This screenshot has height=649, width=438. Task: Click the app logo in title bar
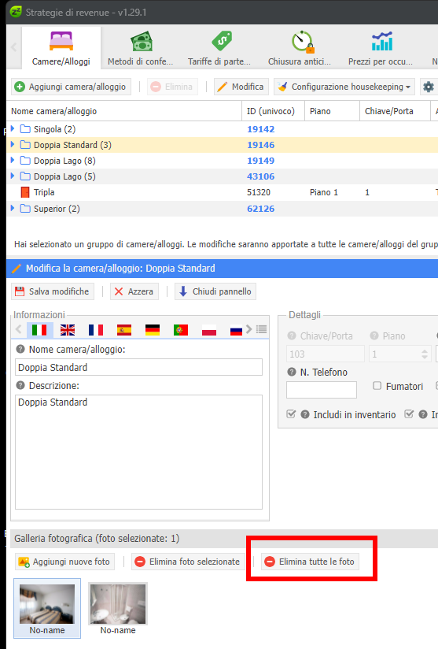pyautogui.click(x=15, y=12)
